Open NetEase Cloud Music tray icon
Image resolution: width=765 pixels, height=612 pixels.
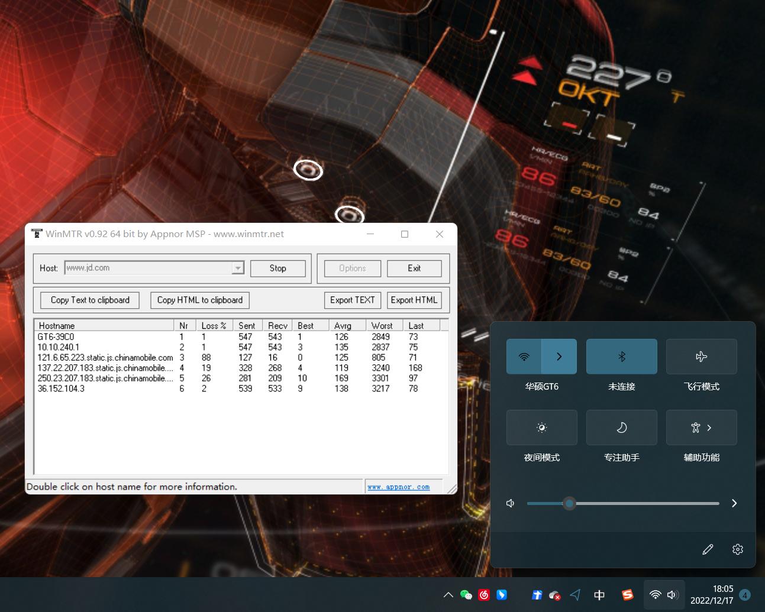pos(484,595)
